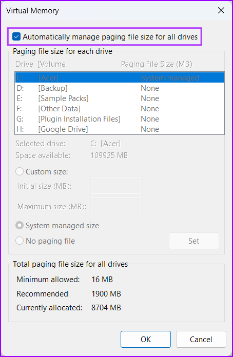This screenshot has width=233, height=357.
Task: Select drive D: [Backup] in list
Action: (120, 88)
